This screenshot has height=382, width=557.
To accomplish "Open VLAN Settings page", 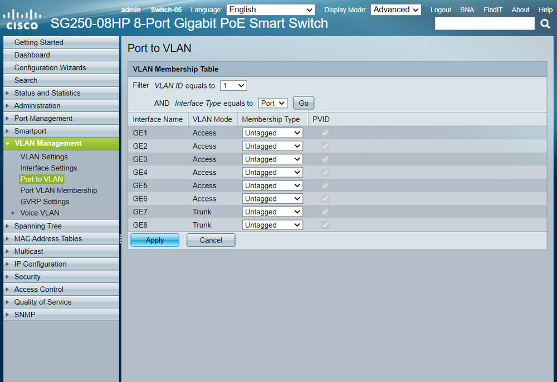I will coord(44,157).
